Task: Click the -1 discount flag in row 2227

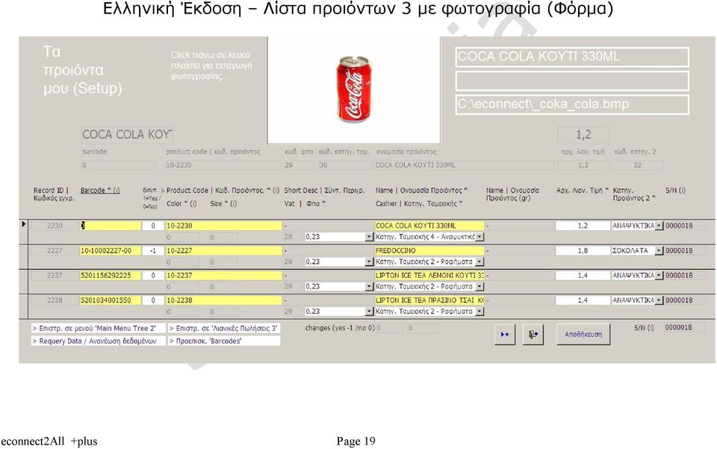Action: [x=152, y=250]
